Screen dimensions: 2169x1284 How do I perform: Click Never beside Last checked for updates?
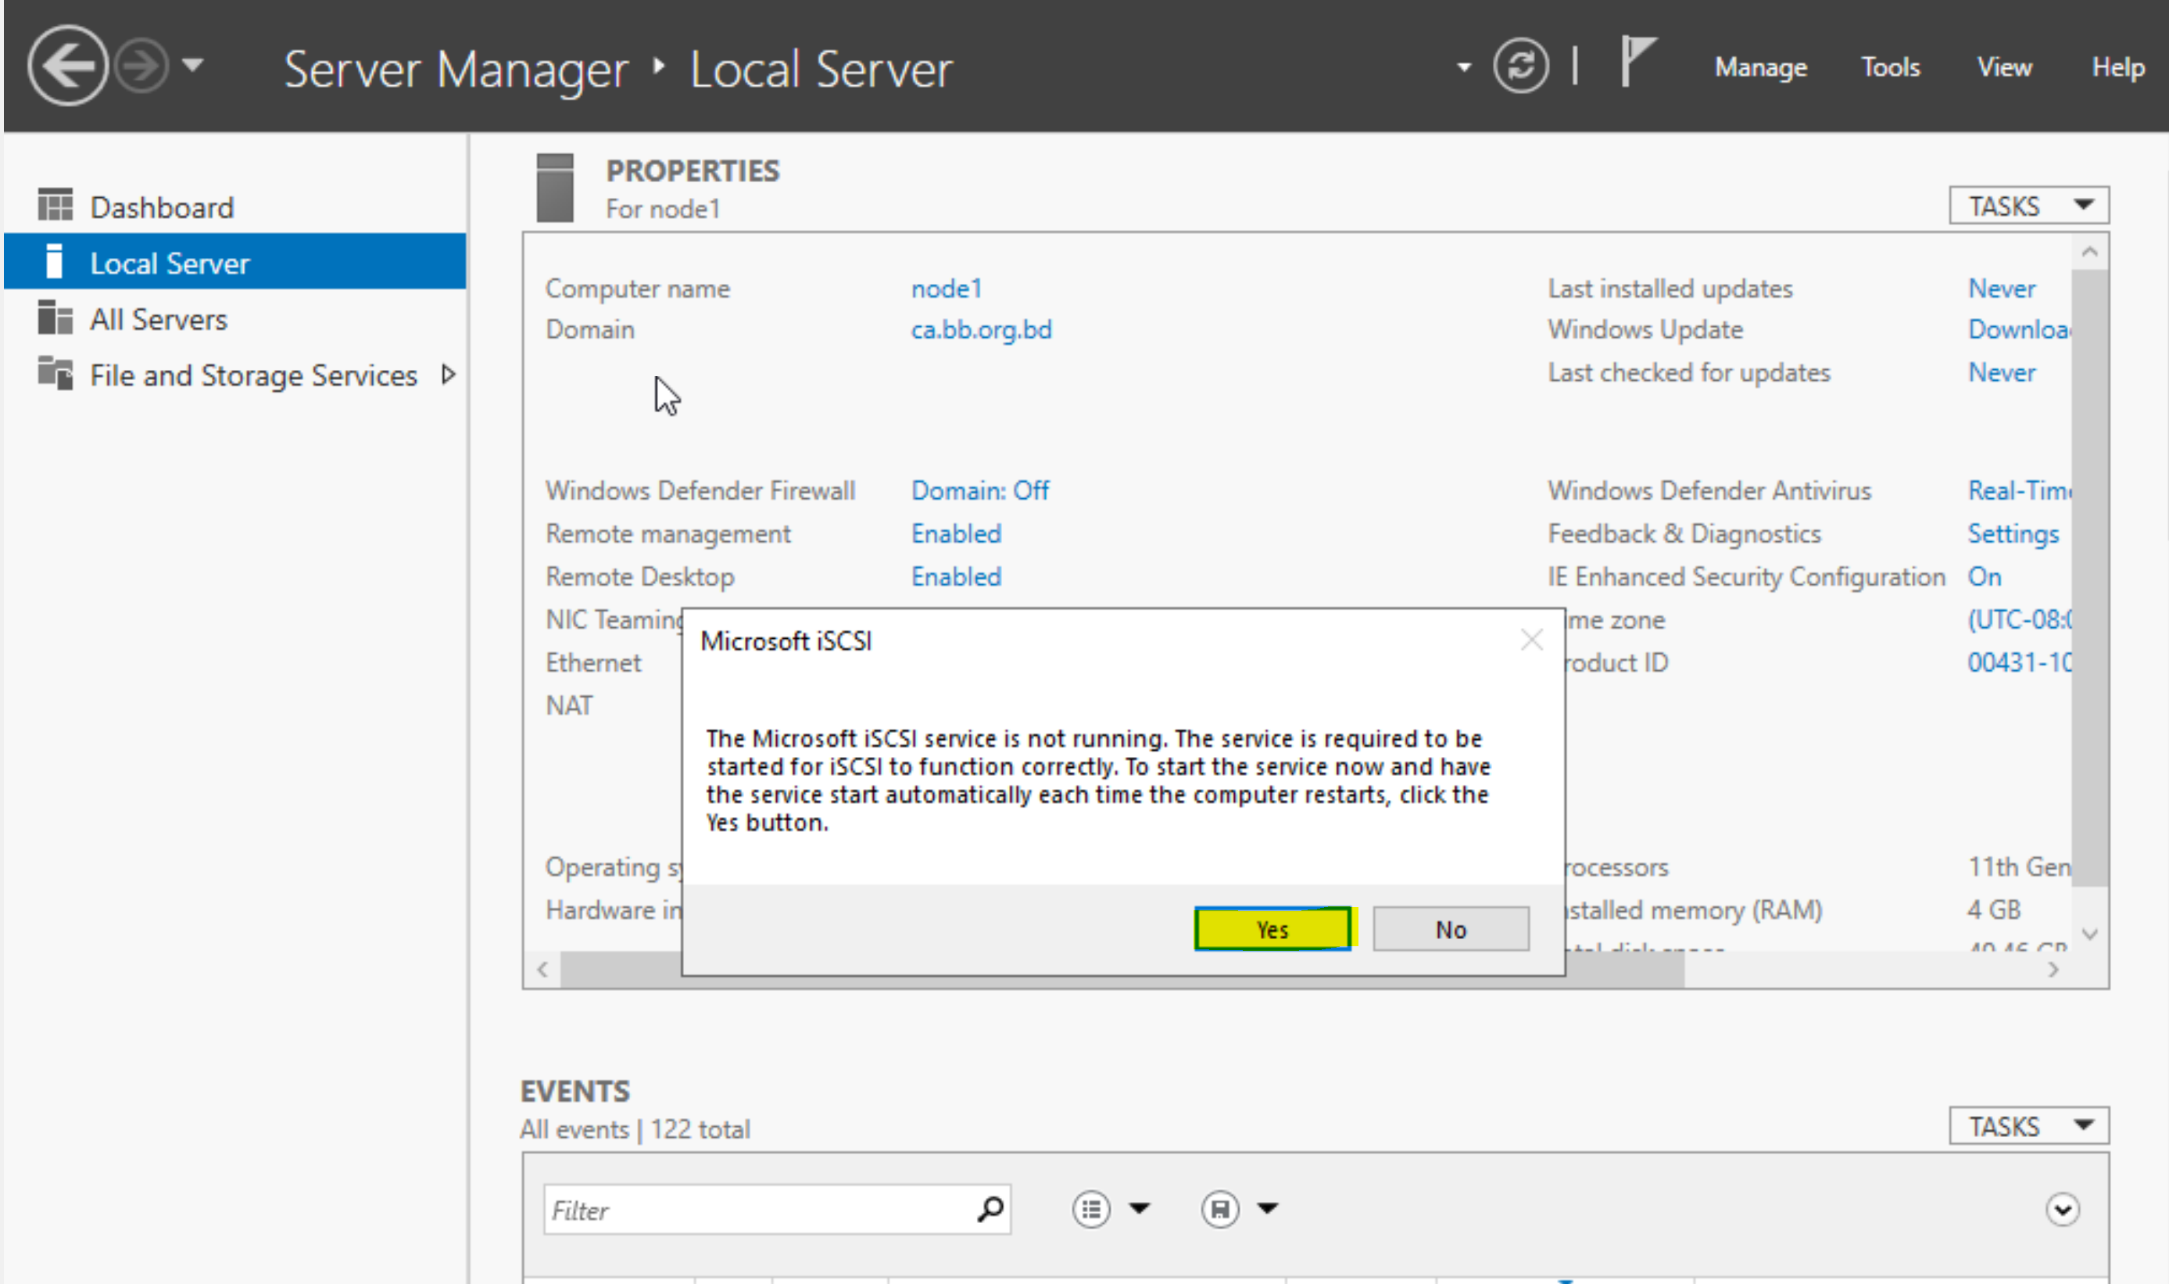click(x=2001, y=373)
